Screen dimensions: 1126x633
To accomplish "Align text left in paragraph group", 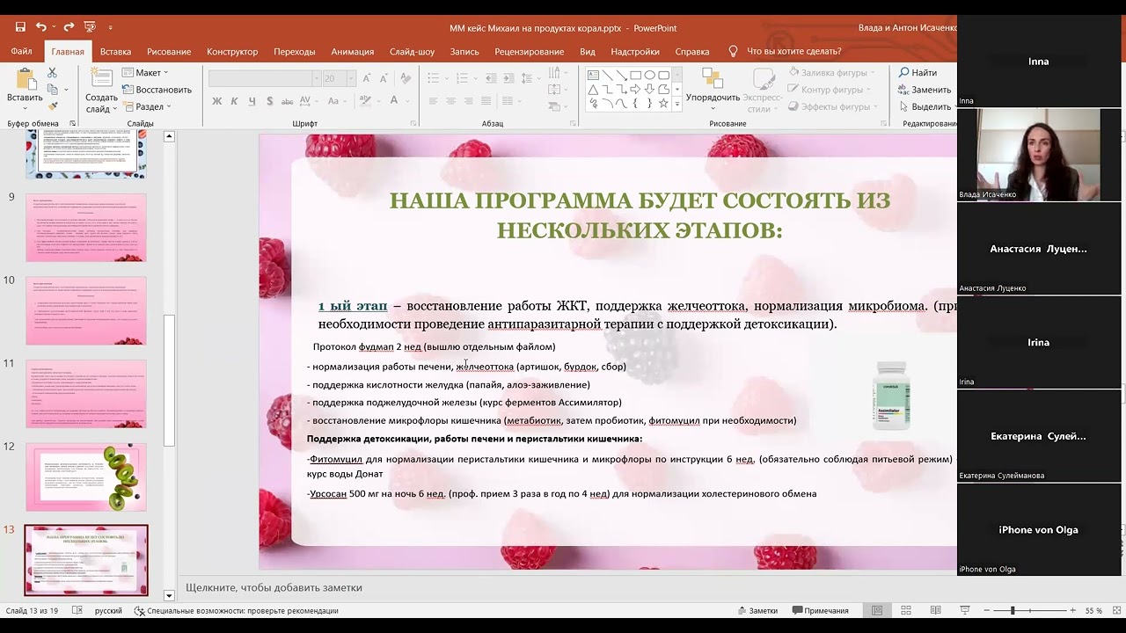I will click(x=433, y=101).
